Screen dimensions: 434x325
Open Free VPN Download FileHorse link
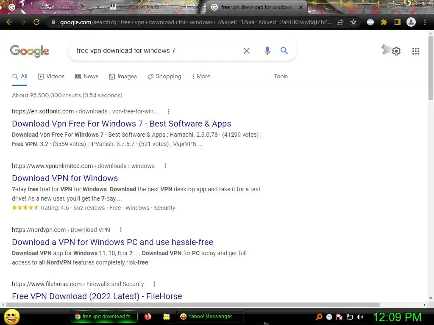[x=97, y=296]
